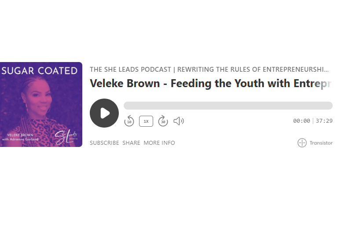Open the SUBSCRIBE options
This screenshot has width=338, height=231.
tap(104, 143)
